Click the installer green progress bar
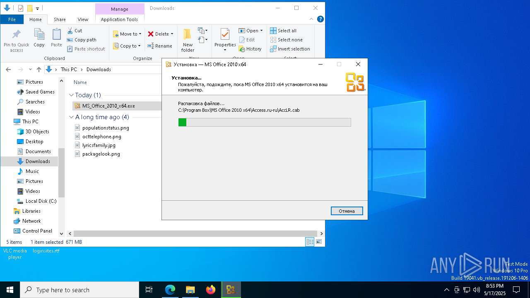530x298 pixels. tap(265, 122)
